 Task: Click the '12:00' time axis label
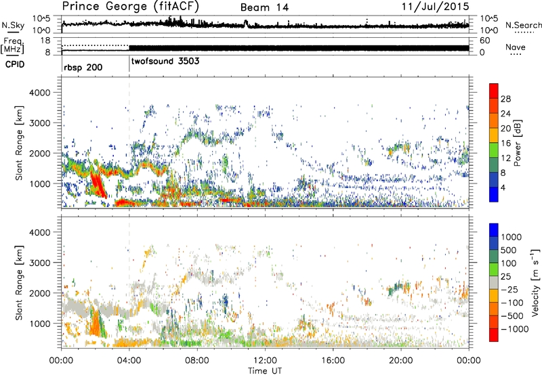click(265, 361)
